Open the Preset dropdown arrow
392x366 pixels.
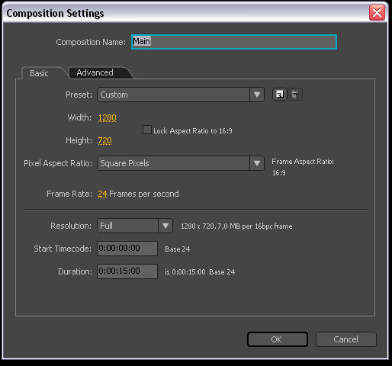257,95
